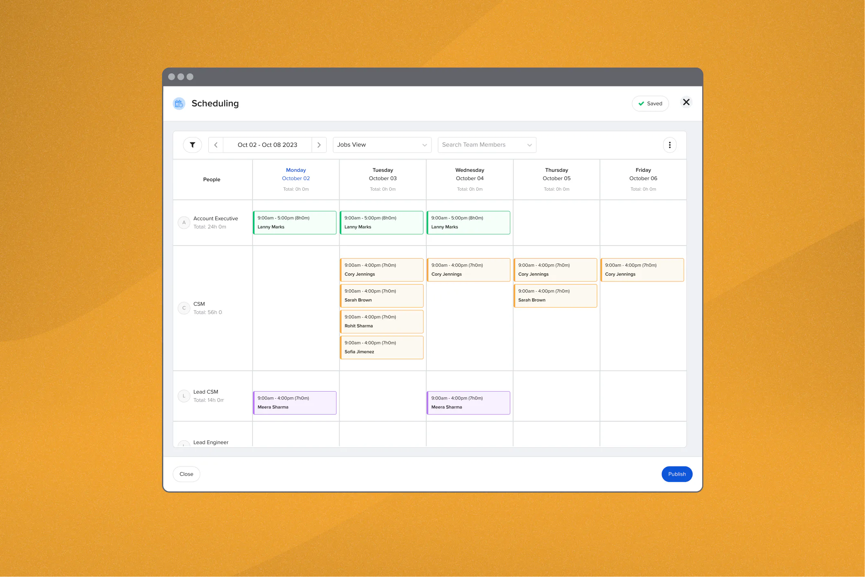Image resolution: width=865 pixels, height=577 pixels.
Task: Open Lanny Marks shift on Tuesday
Action: 381,223
